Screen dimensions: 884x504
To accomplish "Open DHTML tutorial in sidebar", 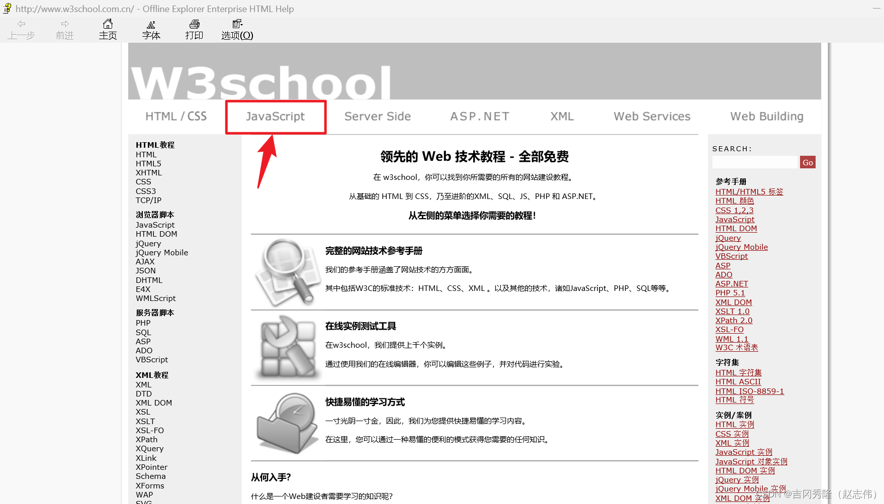I will (149, 280).
